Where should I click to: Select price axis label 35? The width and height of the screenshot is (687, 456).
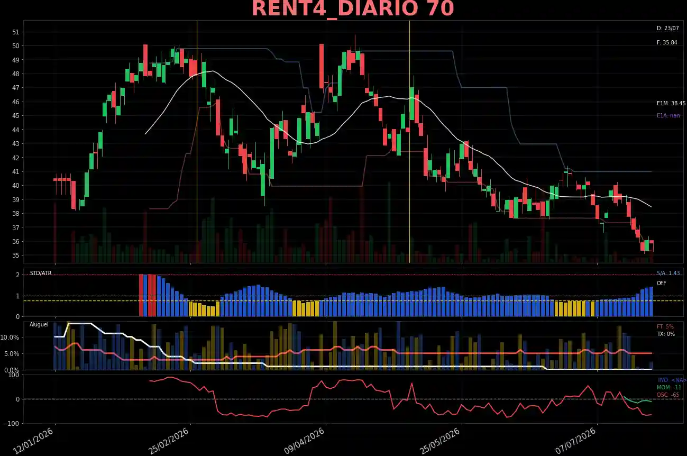click(x=15, y=256)
